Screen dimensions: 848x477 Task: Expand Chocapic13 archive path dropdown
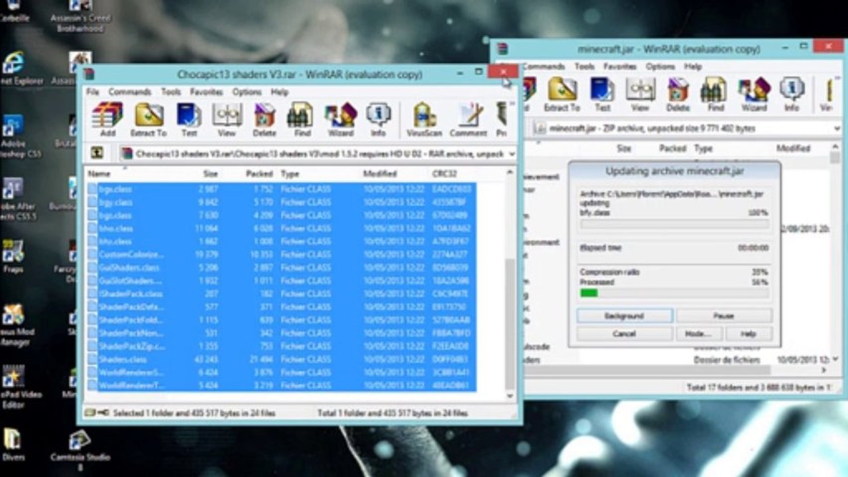point(511,154)
